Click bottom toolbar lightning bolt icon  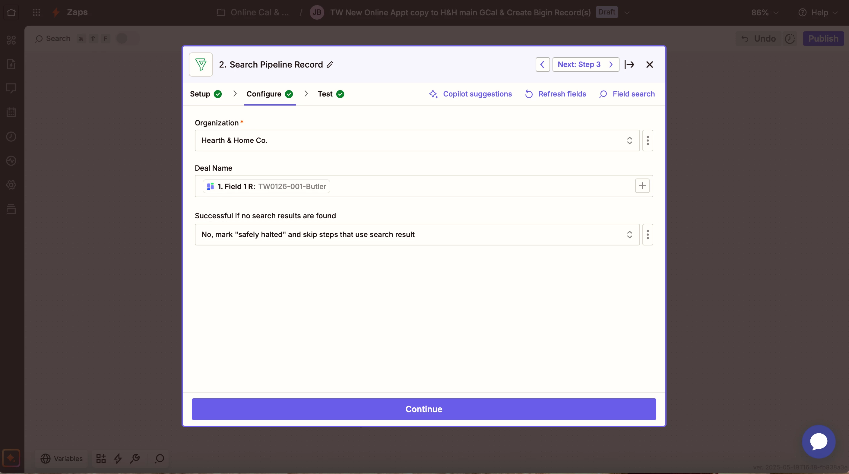[x=118, y=458]
